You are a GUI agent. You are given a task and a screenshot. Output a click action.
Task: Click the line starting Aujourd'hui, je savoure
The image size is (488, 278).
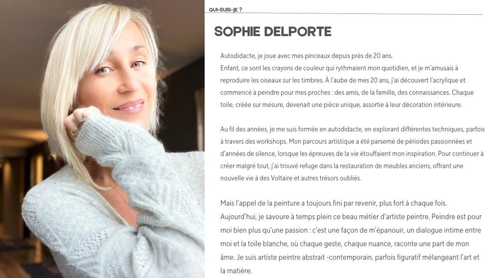coord(351,217)
